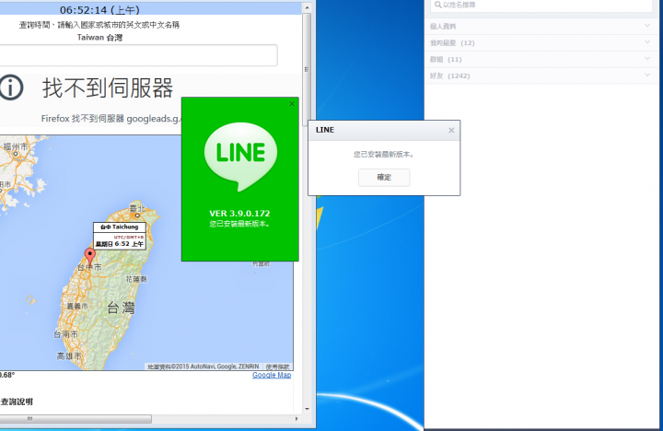Click the search-by-name field in LINE

click(x=541, y=6)
